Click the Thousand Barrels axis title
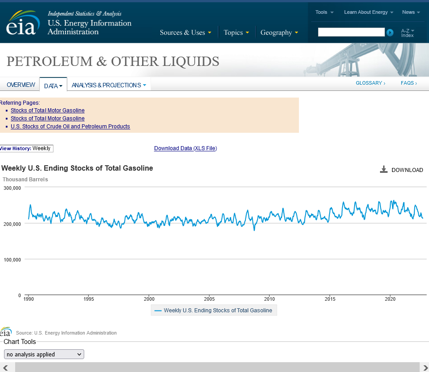The image size is (429, 372). click(x=25, y=180)
